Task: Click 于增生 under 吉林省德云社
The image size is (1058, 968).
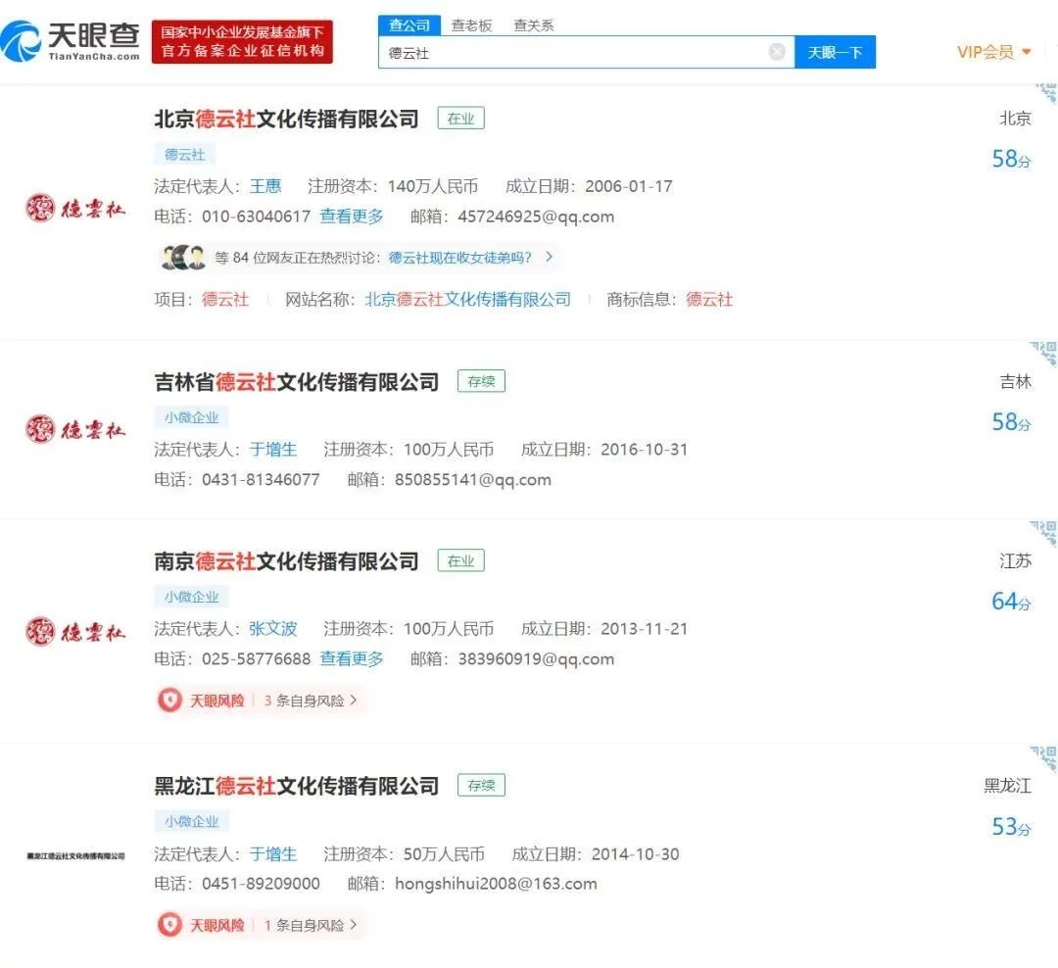Action: 272,450
